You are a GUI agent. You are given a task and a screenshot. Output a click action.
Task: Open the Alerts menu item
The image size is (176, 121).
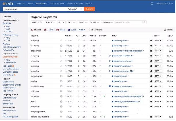point(31,3)
